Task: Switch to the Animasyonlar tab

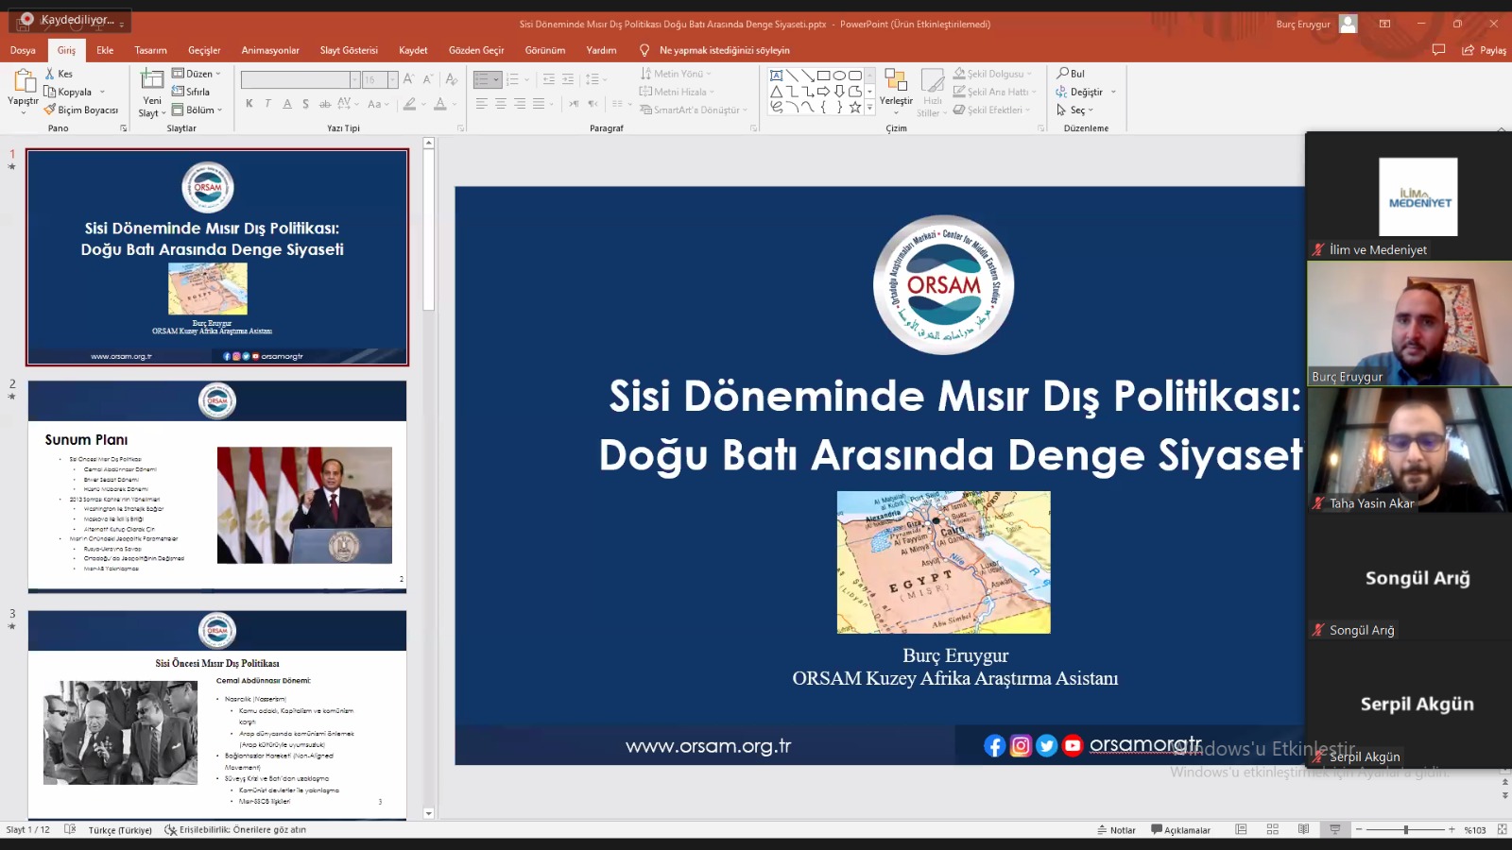Action: pyautogui.click(x=270, y=50)
